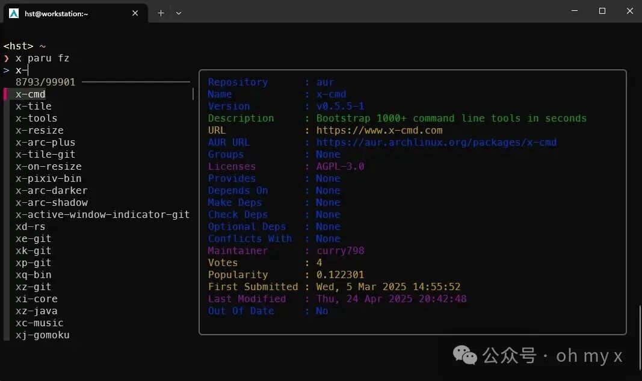Close the hst@workstation tab
Viewport: 642px width, 381px height.
coord(135,13)
